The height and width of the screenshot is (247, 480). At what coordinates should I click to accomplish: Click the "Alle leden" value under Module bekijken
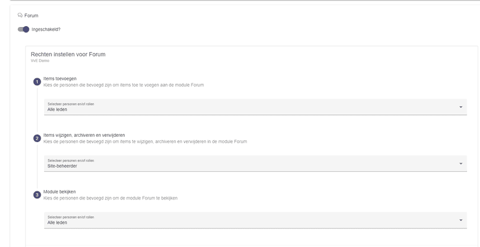pyautogui.click(x=57, y=222)
